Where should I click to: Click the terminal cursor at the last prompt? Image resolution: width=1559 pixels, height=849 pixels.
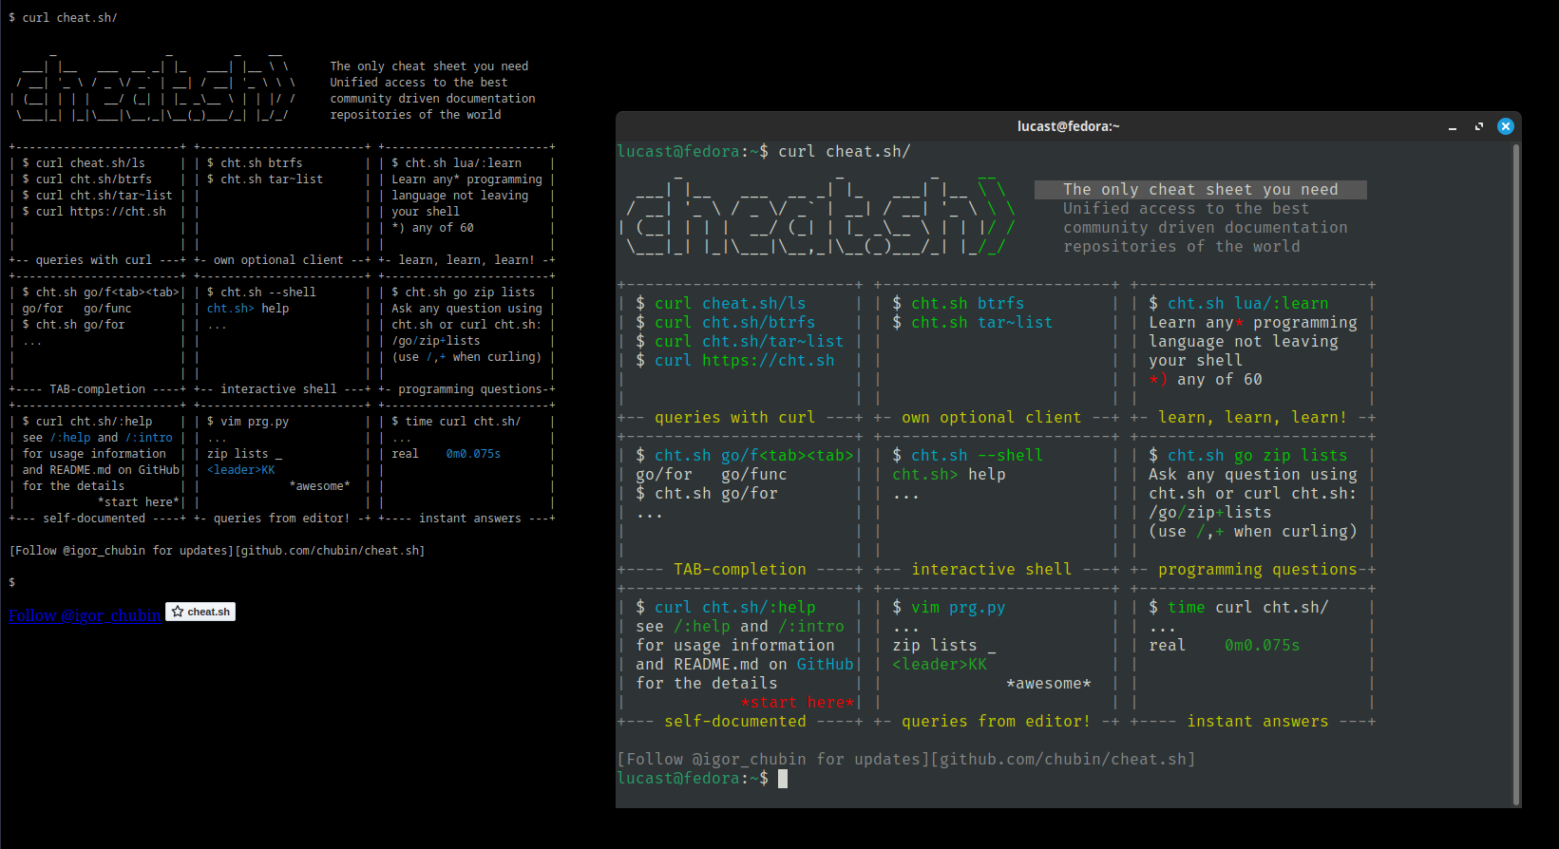click(x=783, y=779)
